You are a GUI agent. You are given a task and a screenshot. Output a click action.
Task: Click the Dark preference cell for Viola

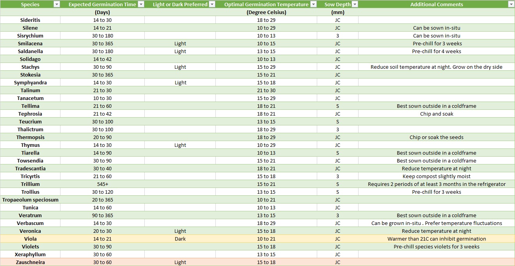180,239
